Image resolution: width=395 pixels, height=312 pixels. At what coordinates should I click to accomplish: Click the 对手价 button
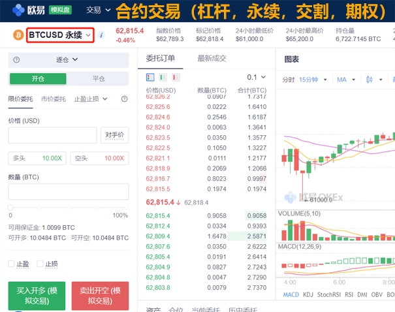pyautogui.click(x=115, y=135)
